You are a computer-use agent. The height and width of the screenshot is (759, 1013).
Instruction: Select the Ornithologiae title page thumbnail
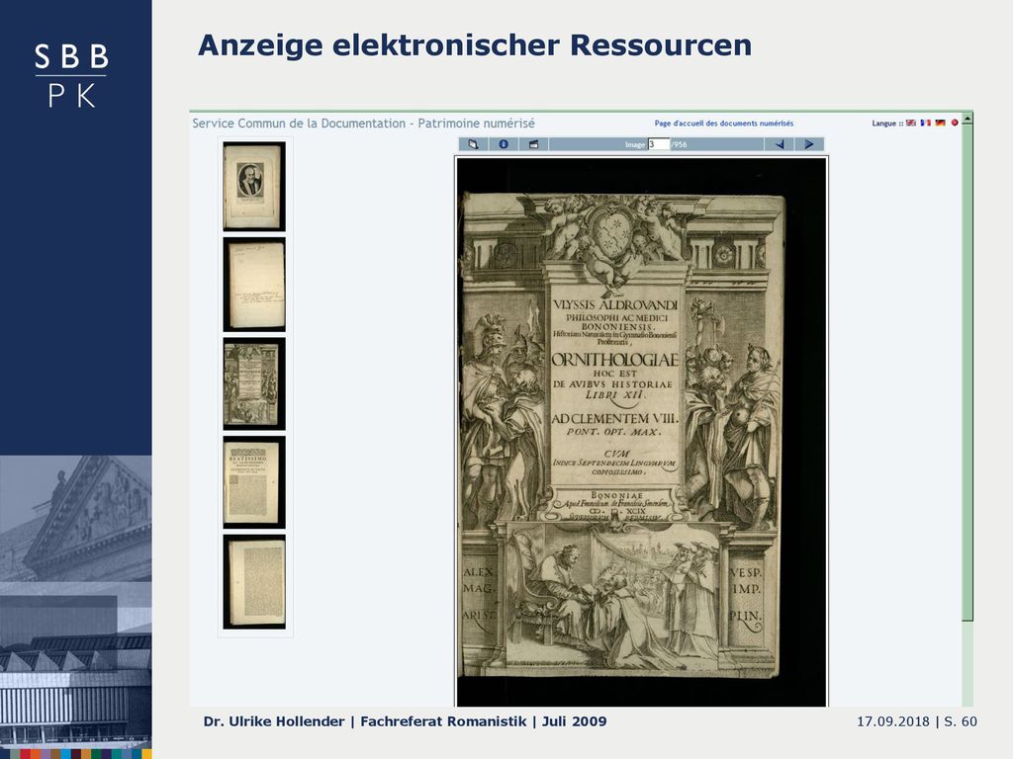pos(254,384)
